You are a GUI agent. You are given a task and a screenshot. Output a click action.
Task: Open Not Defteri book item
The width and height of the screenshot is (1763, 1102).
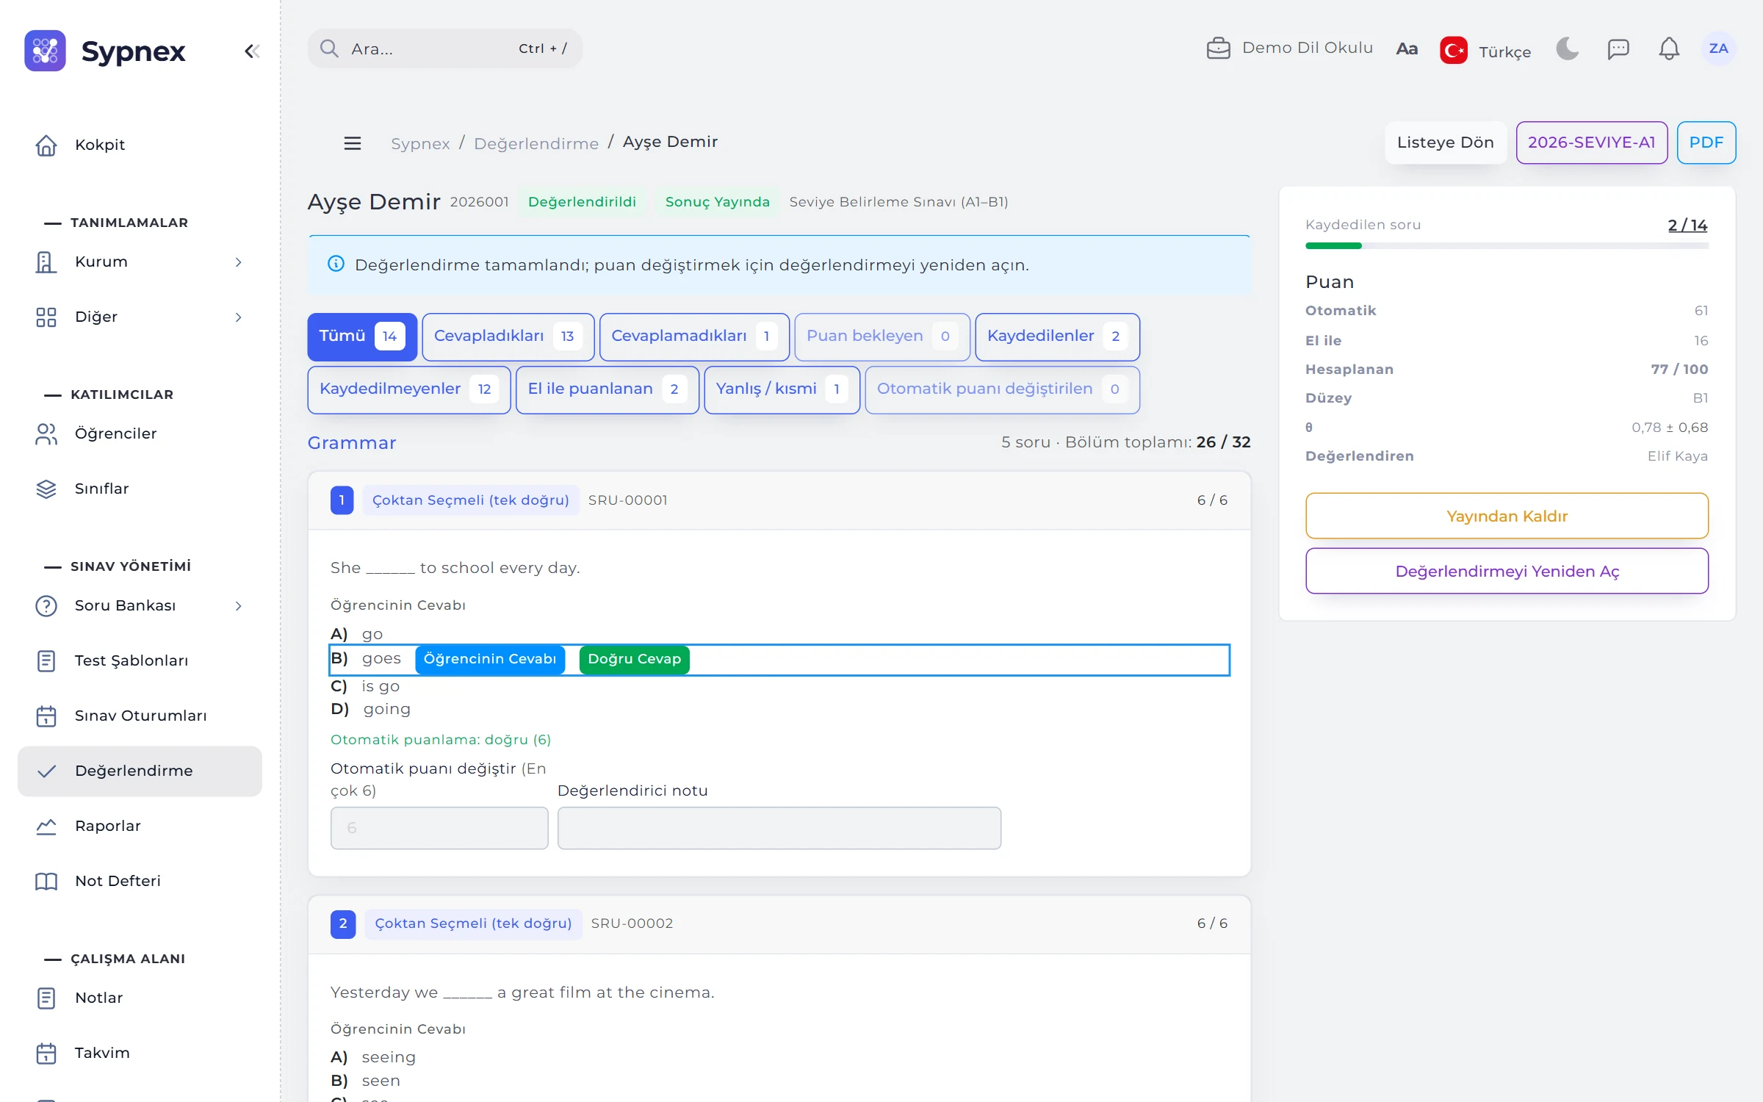click(x=140, y=881)
